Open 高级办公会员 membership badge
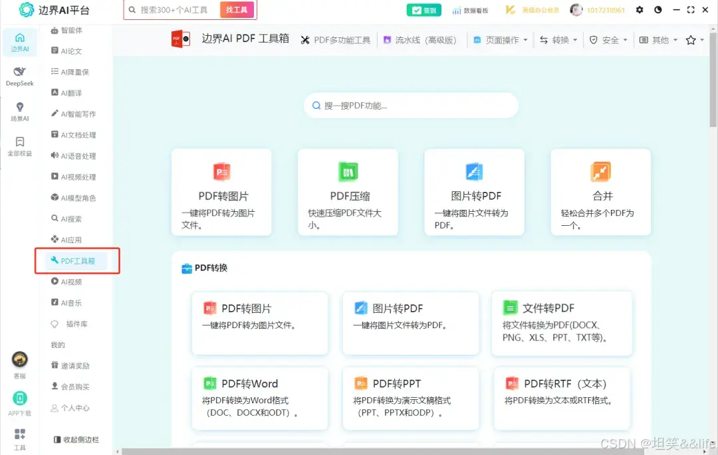The height and width of the screenshot is (455, 718). tap(532, 10)
